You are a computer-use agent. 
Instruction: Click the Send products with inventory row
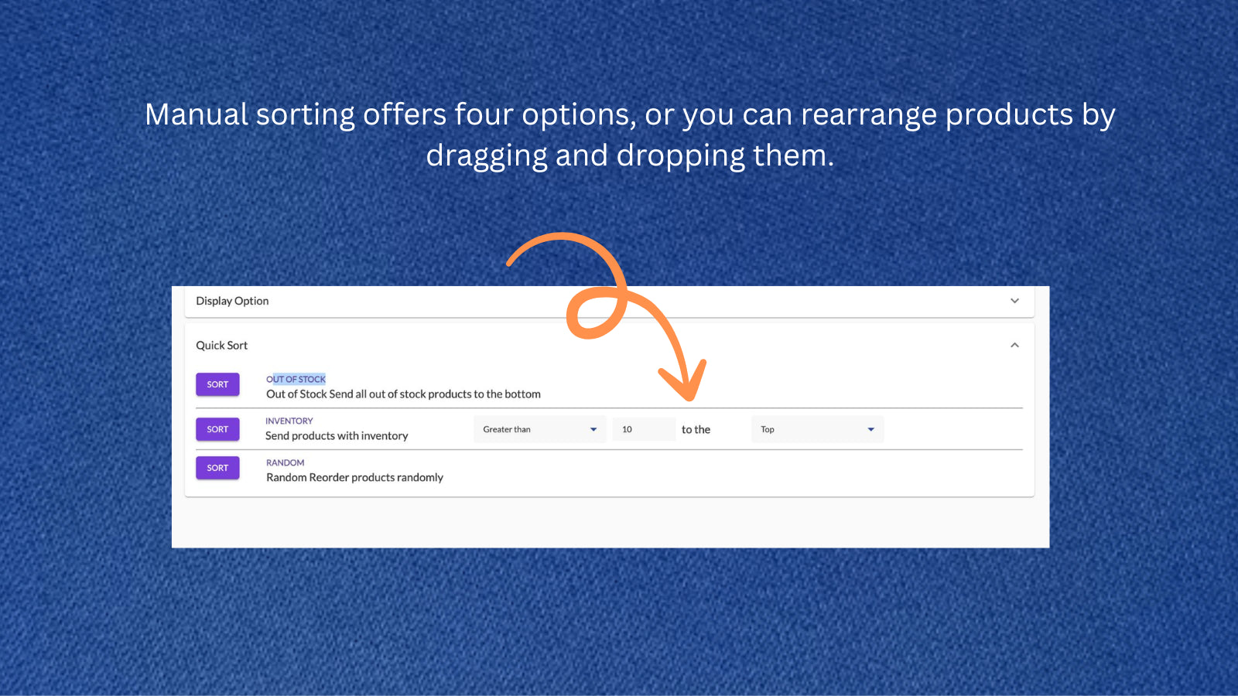[337, 435]
